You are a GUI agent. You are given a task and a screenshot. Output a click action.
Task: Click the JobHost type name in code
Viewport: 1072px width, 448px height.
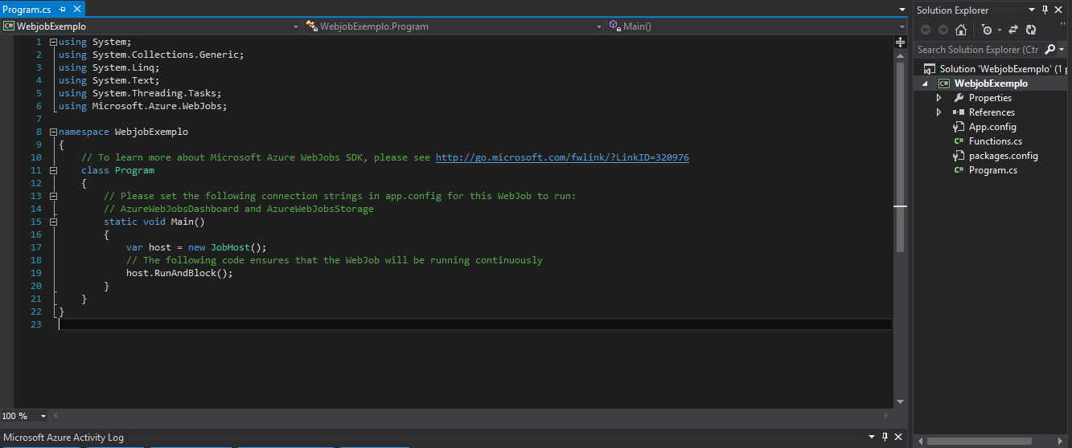(x=231, y=247)
